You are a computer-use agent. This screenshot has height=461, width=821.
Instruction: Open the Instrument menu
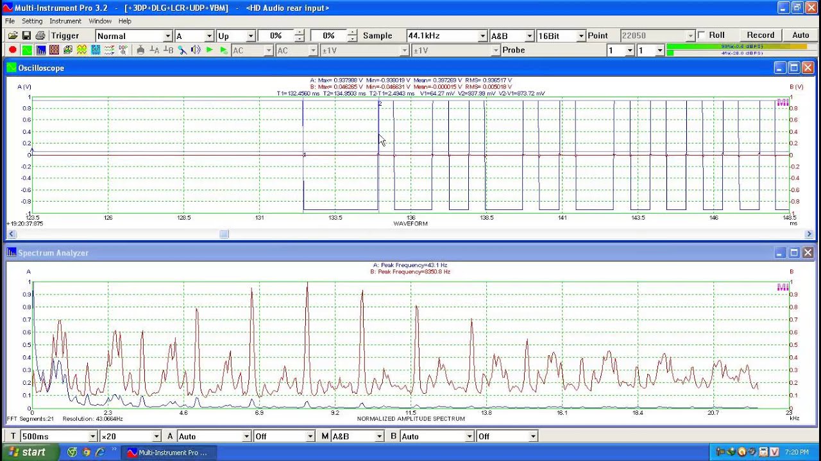(65, 21)
